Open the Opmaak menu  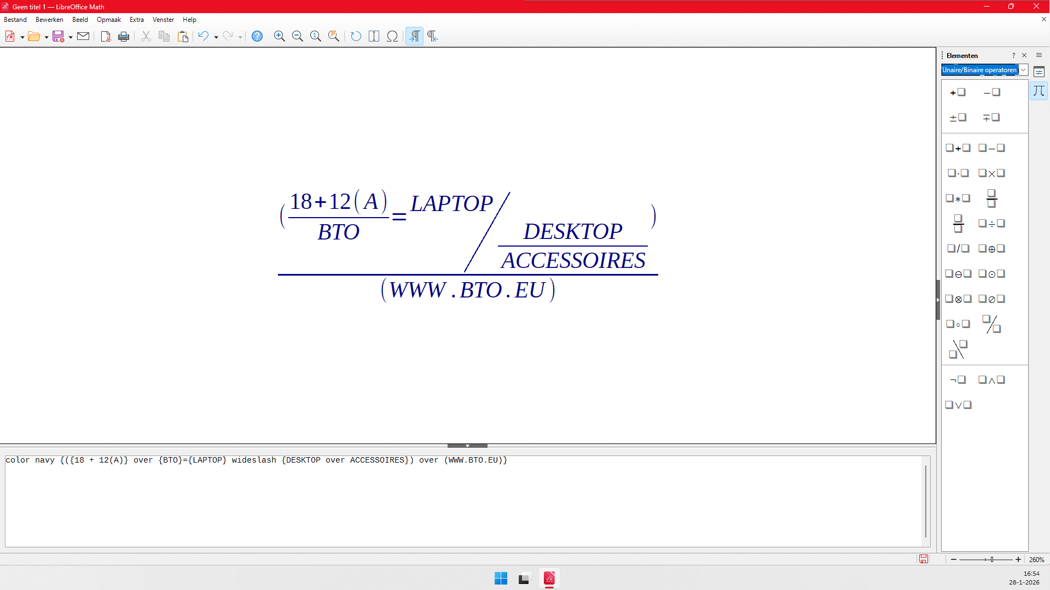[108, 20]
